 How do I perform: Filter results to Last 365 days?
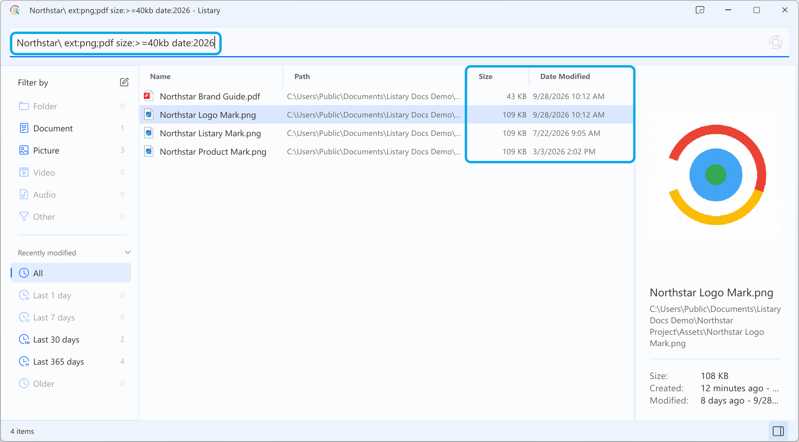coord(71,361)
